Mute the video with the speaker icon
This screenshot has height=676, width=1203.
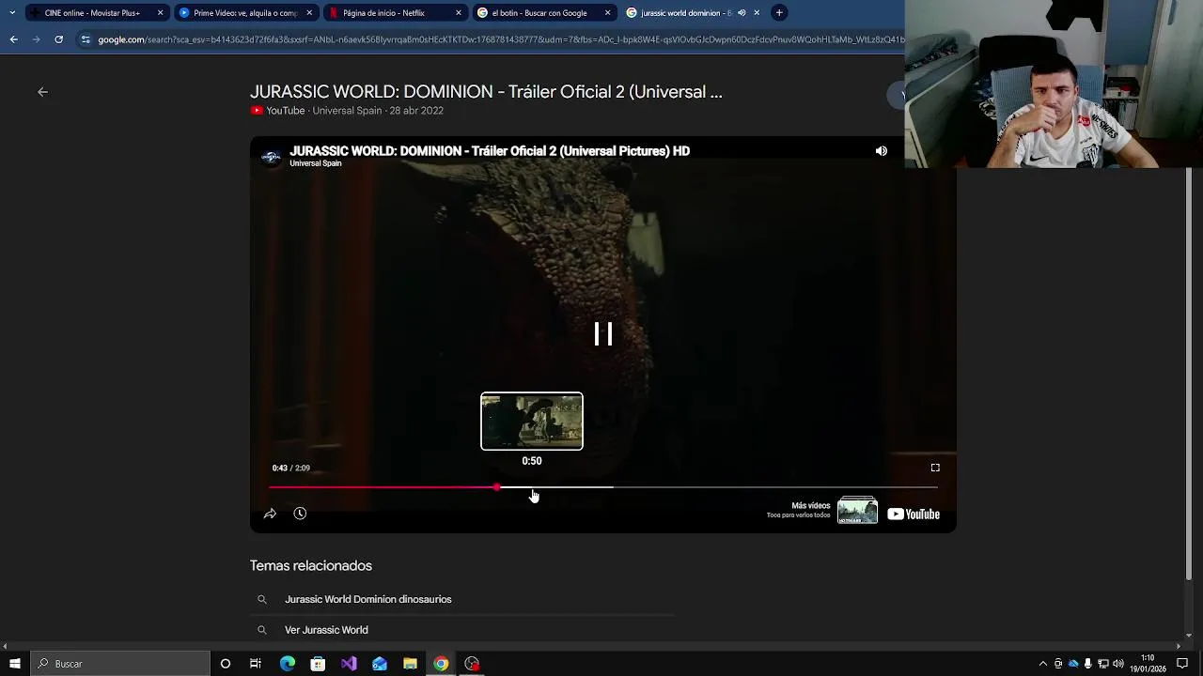[881, 151]
